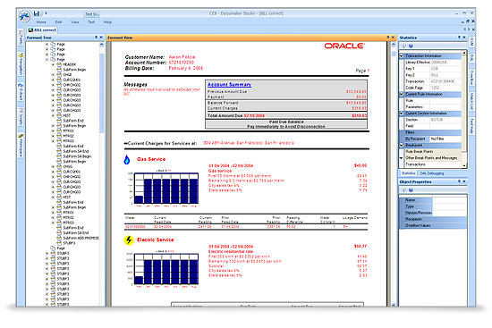Collapse the Current Section Information section
The height and width of the screenshot is (328, 492).
(x=402, y=114)
